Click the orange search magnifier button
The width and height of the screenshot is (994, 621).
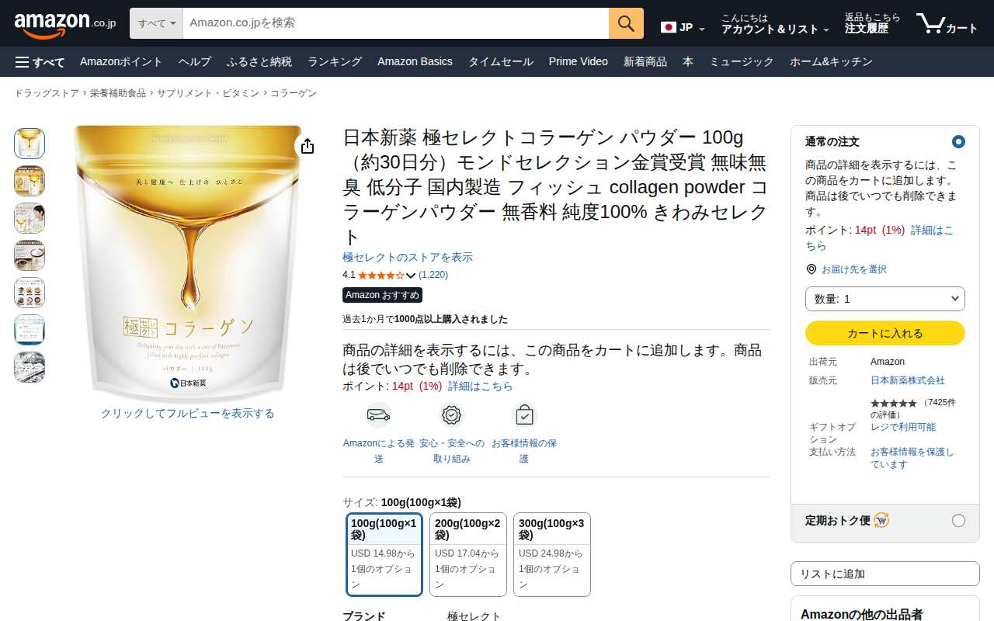click(626, 23)
